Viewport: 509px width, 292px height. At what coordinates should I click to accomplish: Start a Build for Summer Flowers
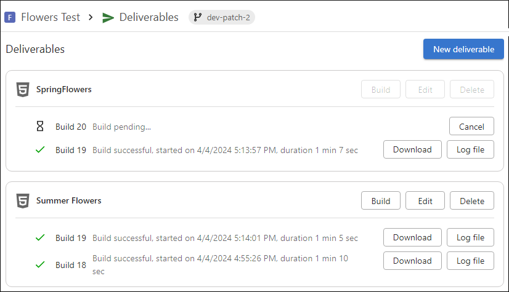[x=381, y=200]
